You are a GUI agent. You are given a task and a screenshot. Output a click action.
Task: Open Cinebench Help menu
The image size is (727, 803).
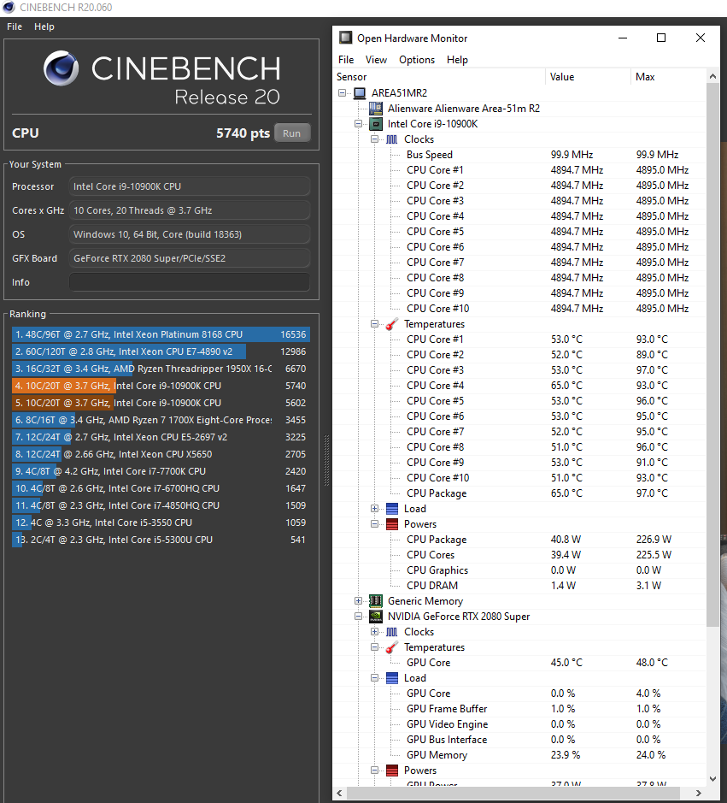[44, 27]
